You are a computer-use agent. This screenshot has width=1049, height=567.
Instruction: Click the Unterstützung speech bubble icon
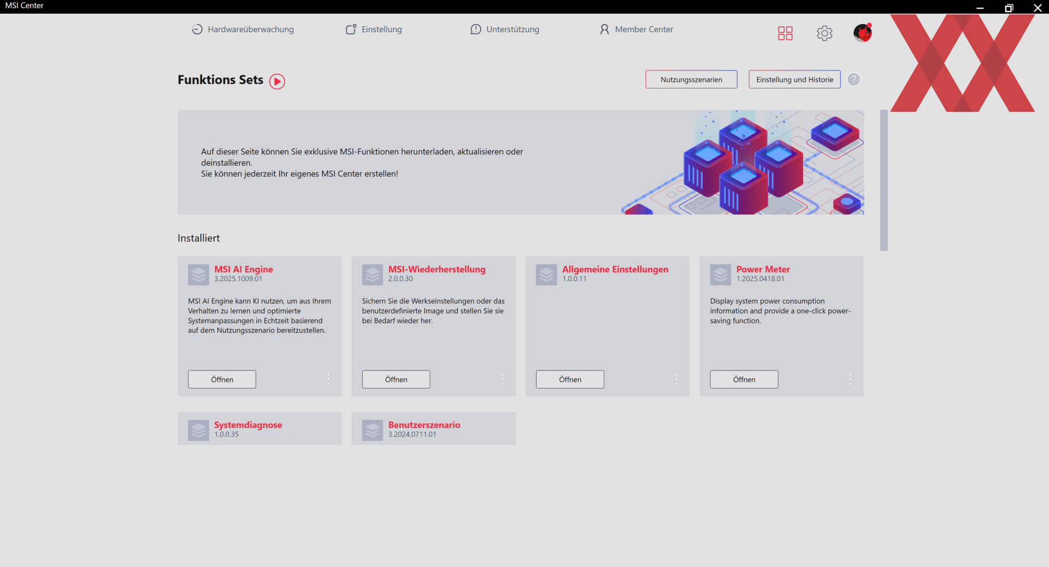(x=476, y=29)
